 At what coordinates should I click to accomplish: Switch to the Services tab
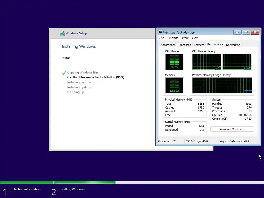[199, 45]
